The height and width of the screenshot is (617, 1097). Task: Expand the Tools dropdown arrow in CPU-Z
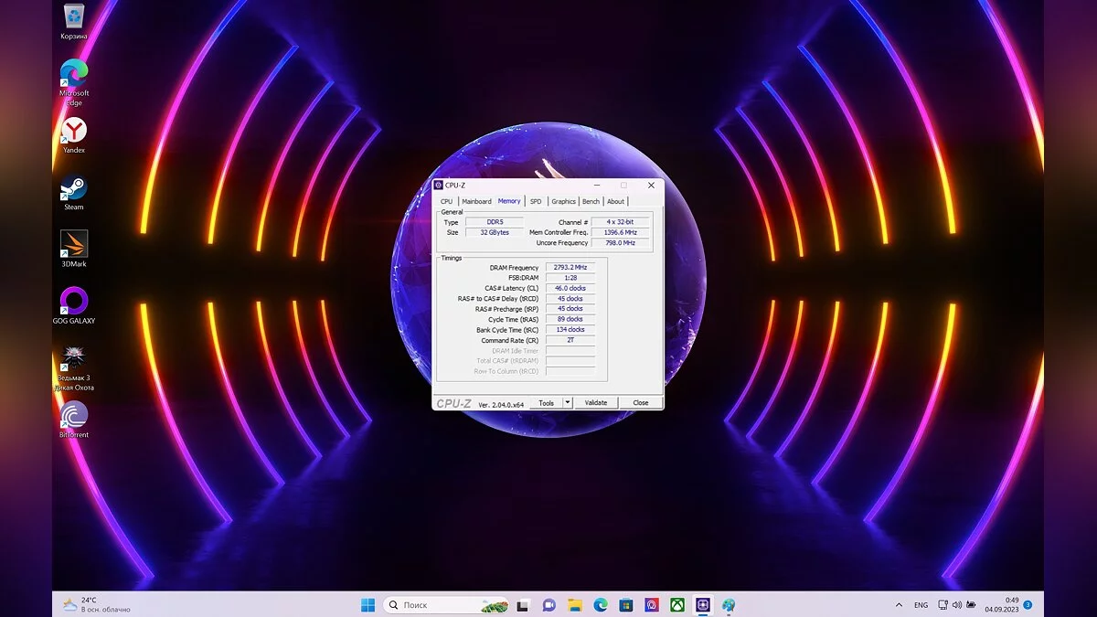(x=567, y=403)
